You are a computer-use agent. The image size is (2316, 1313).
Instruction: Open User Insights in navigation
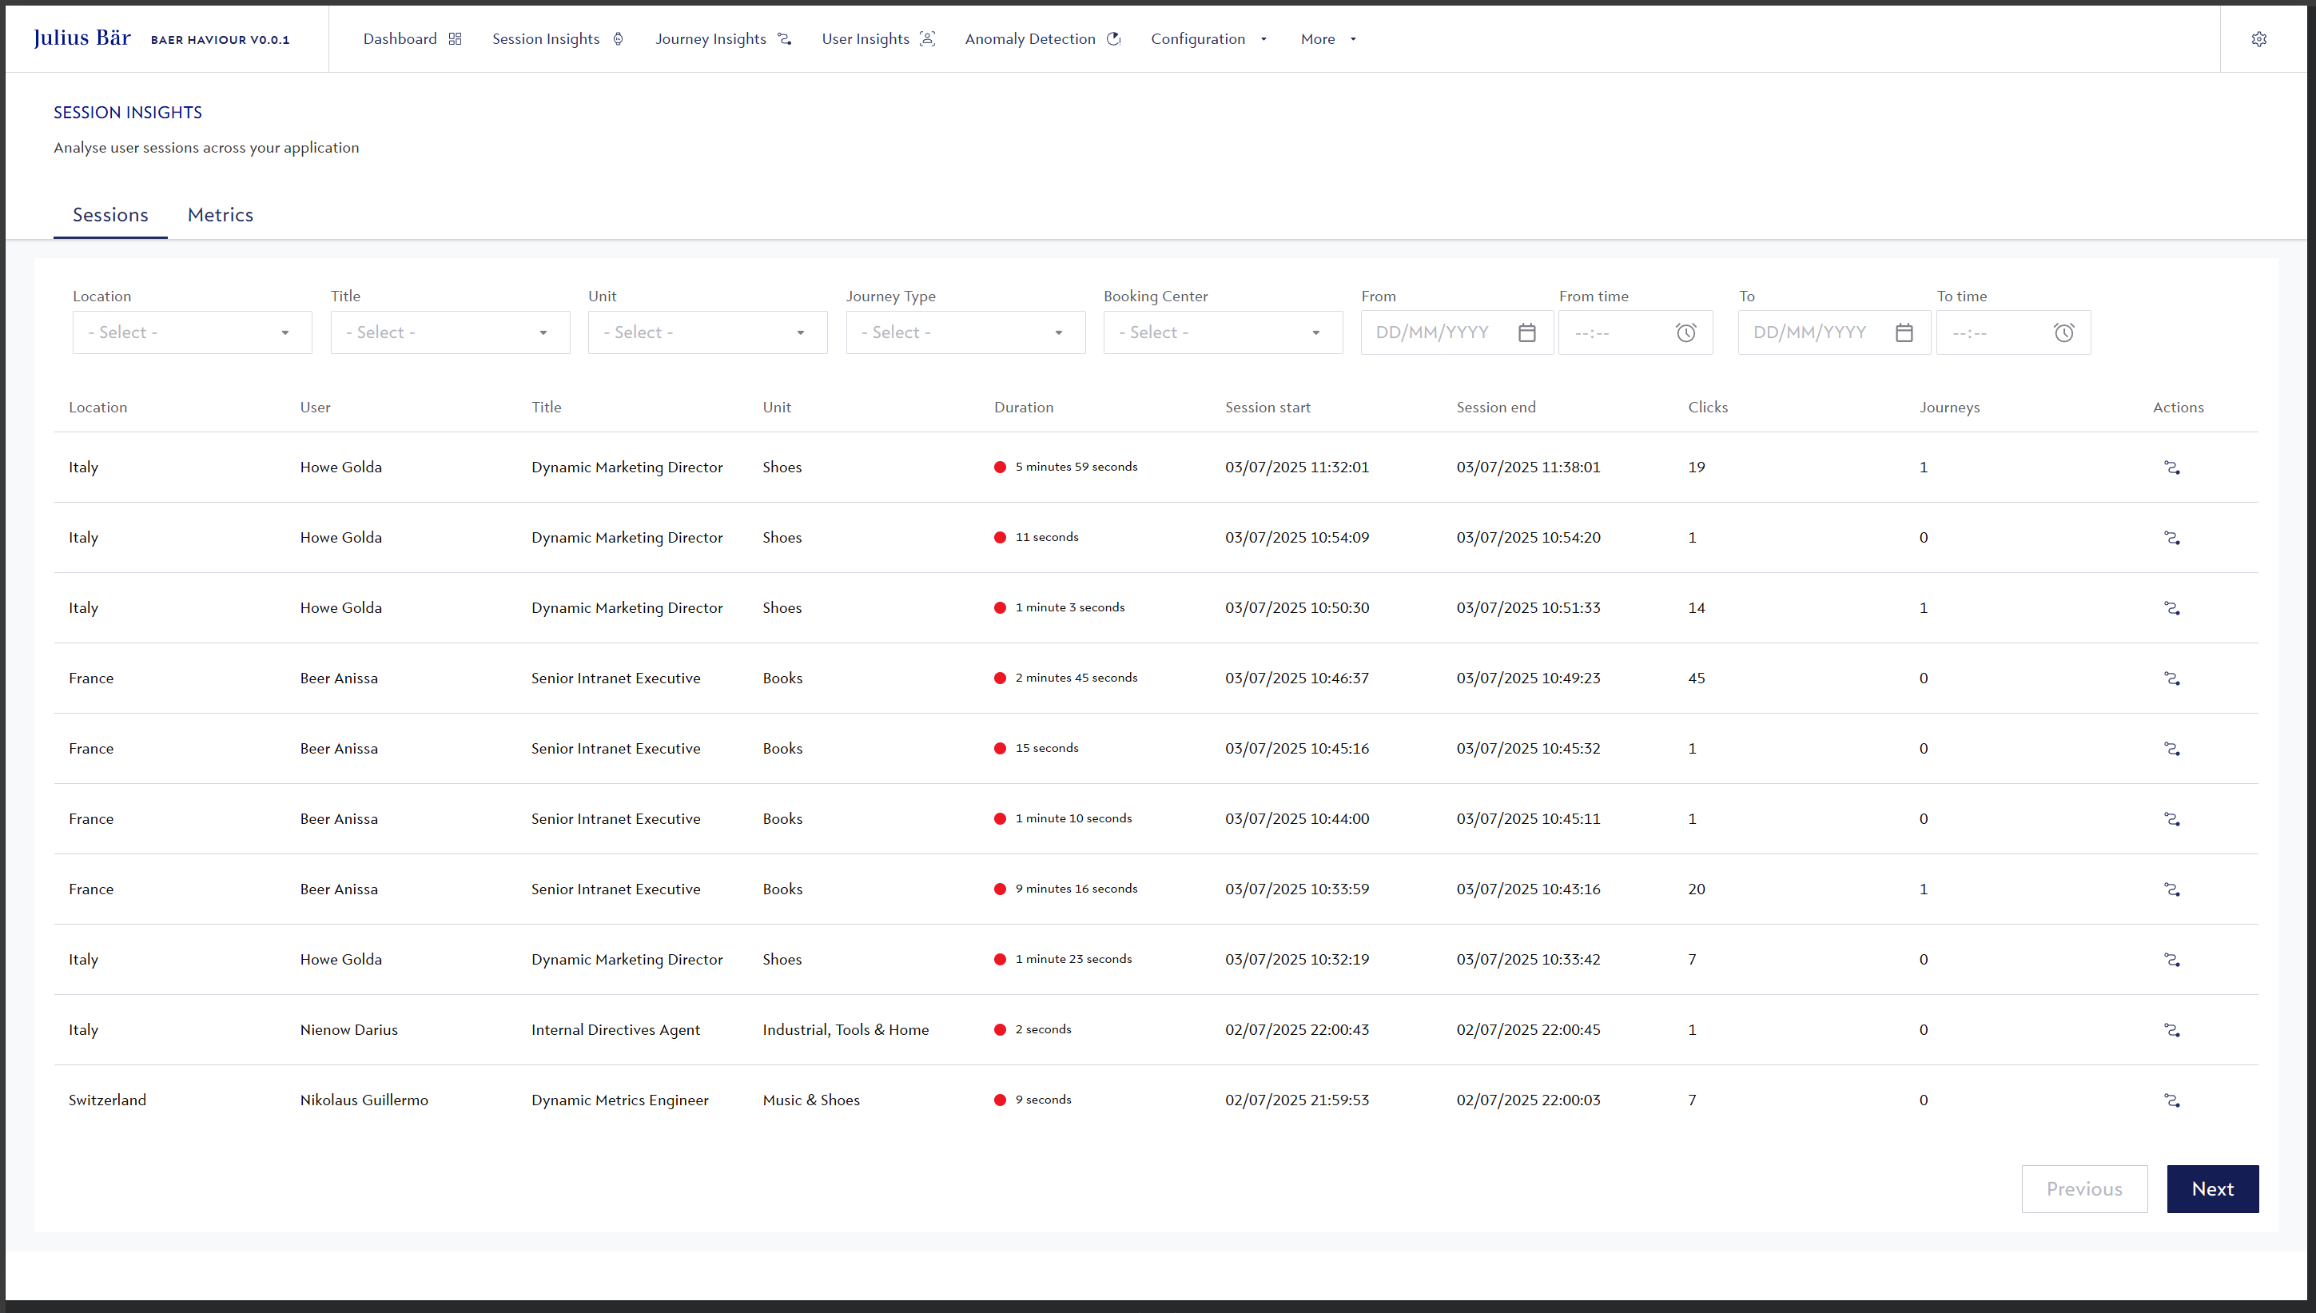pos(878,39)
